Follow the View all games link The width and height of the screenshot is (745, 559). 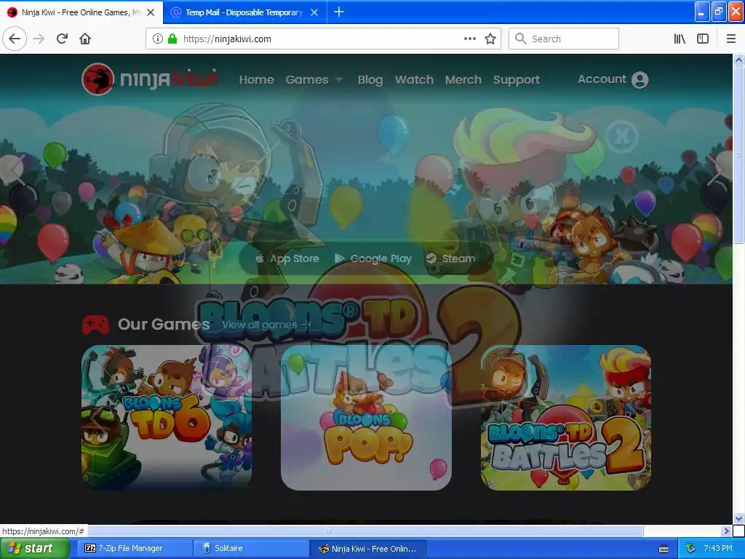[x=266, y=325]
